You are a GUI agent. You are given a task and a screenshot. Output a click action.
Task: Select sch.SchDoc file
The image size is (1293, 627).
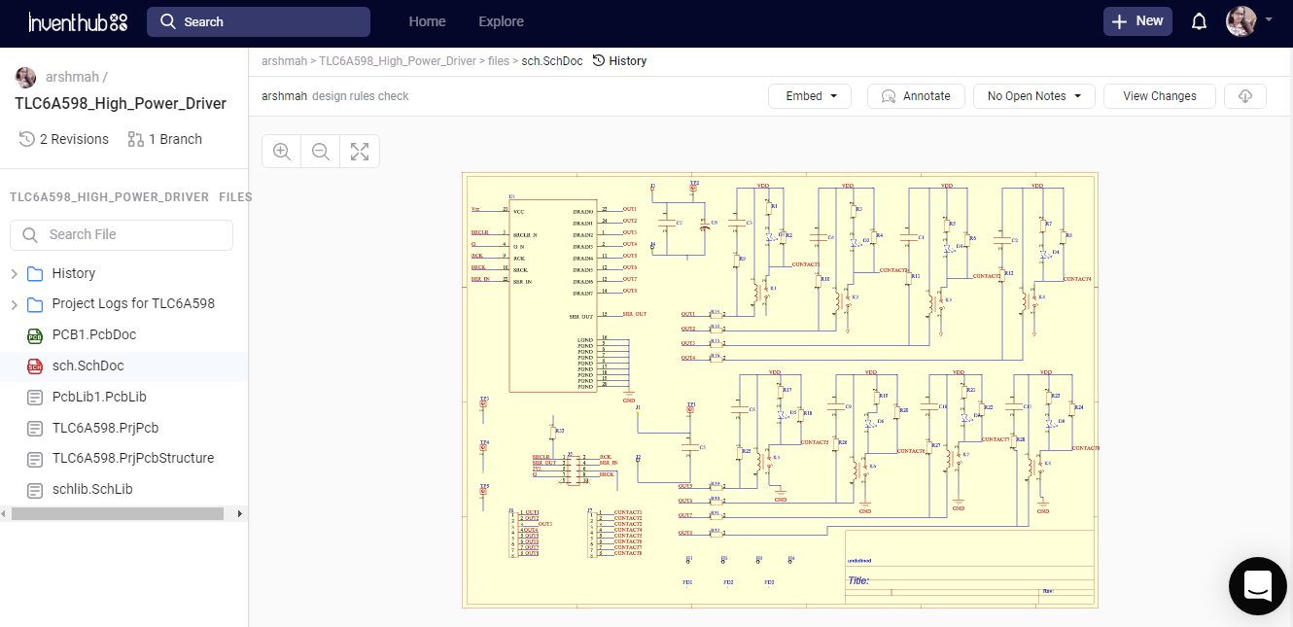pos(88,366)
